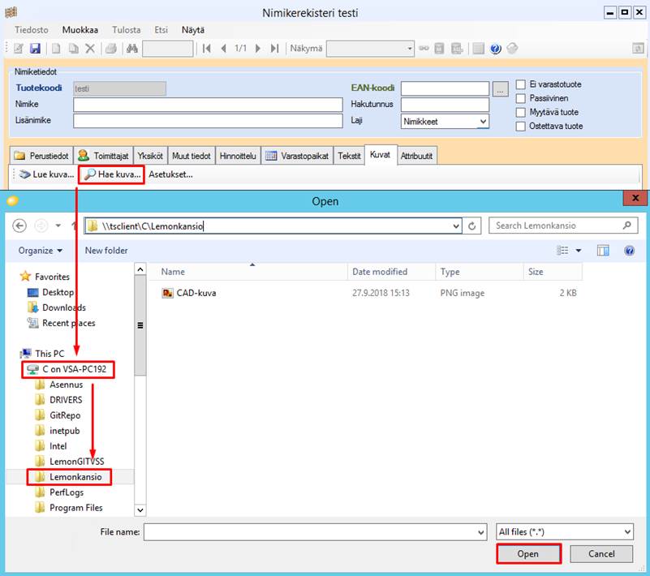Image resolution: width=650 pixels, height=576 pixels.
Task: Open recent locations dropdown arrow
Action: click(x=58, y=226)
